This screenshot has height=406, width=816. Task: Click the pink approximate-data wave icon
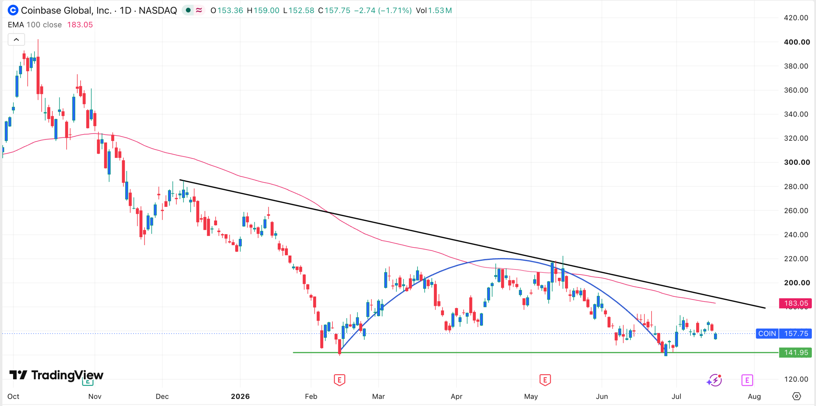(199, 10)
